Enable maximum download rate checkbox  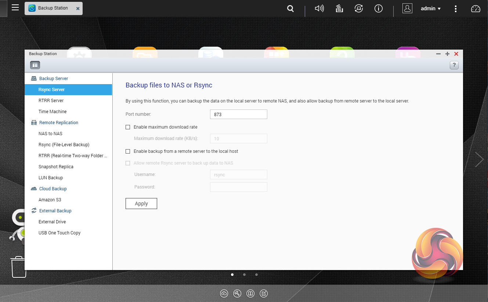pyautogui.click(x=128, y=127)
